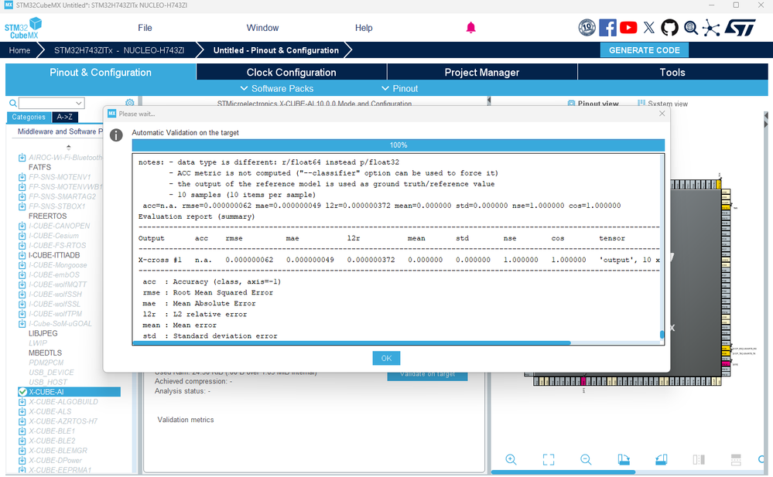Click the download icon beside X-CUBE-ALGOBUILD

(x=22, y=401)
